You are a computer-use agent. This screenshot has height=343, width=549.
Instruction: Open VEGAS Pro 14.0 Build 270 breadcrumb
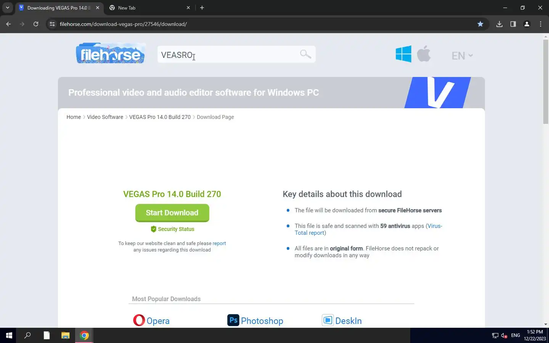[160, 117]
